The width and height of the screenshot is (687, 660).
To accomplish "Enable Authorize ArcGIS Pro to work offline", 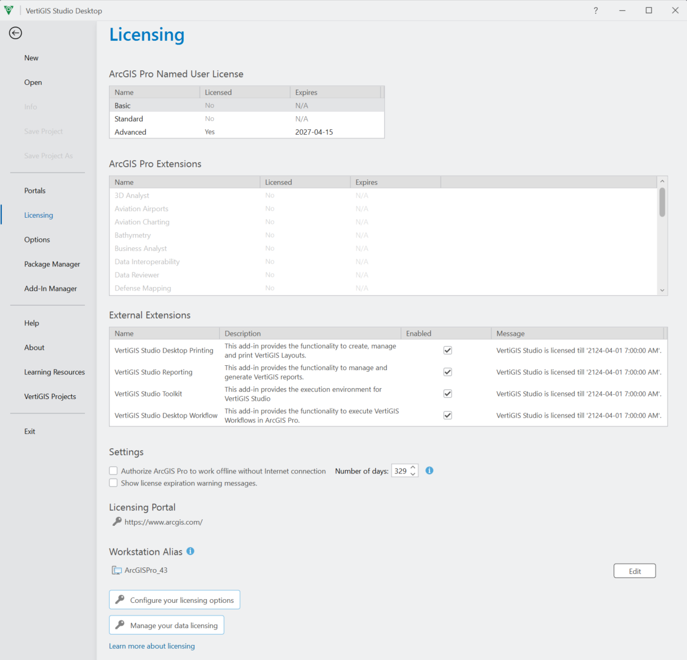I will tap(113, 471).
